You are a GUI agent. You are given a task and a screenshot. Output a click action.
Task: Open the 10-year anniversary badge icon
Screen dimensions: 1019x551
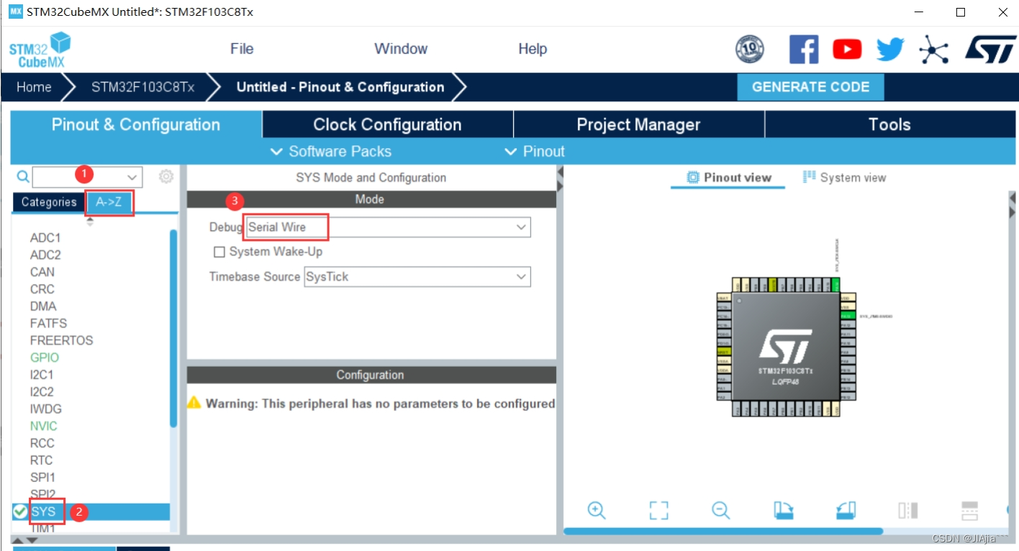750,49
